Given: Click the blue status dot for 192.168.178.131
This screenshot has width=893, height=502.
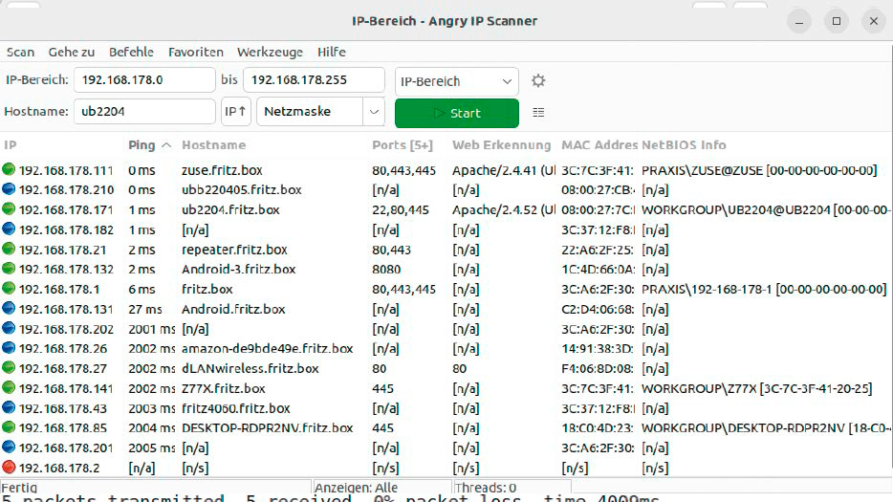Looking at the screenshot, I should (x=9, y=308).
